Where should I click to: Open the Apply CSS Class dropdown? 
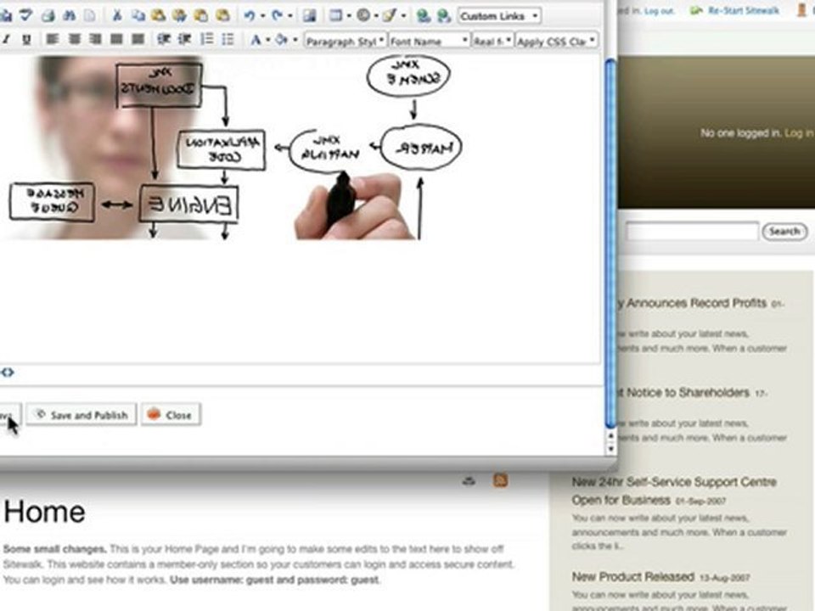pyautogui.click(x=556, y=41)
